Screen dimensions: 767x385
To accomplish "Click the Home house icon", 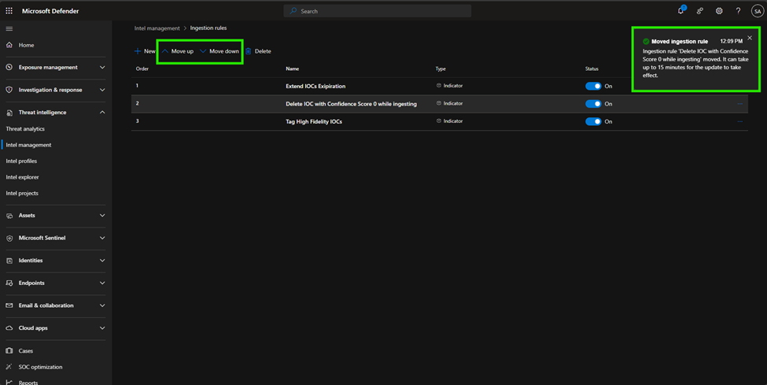I will [x=9, y=45].
